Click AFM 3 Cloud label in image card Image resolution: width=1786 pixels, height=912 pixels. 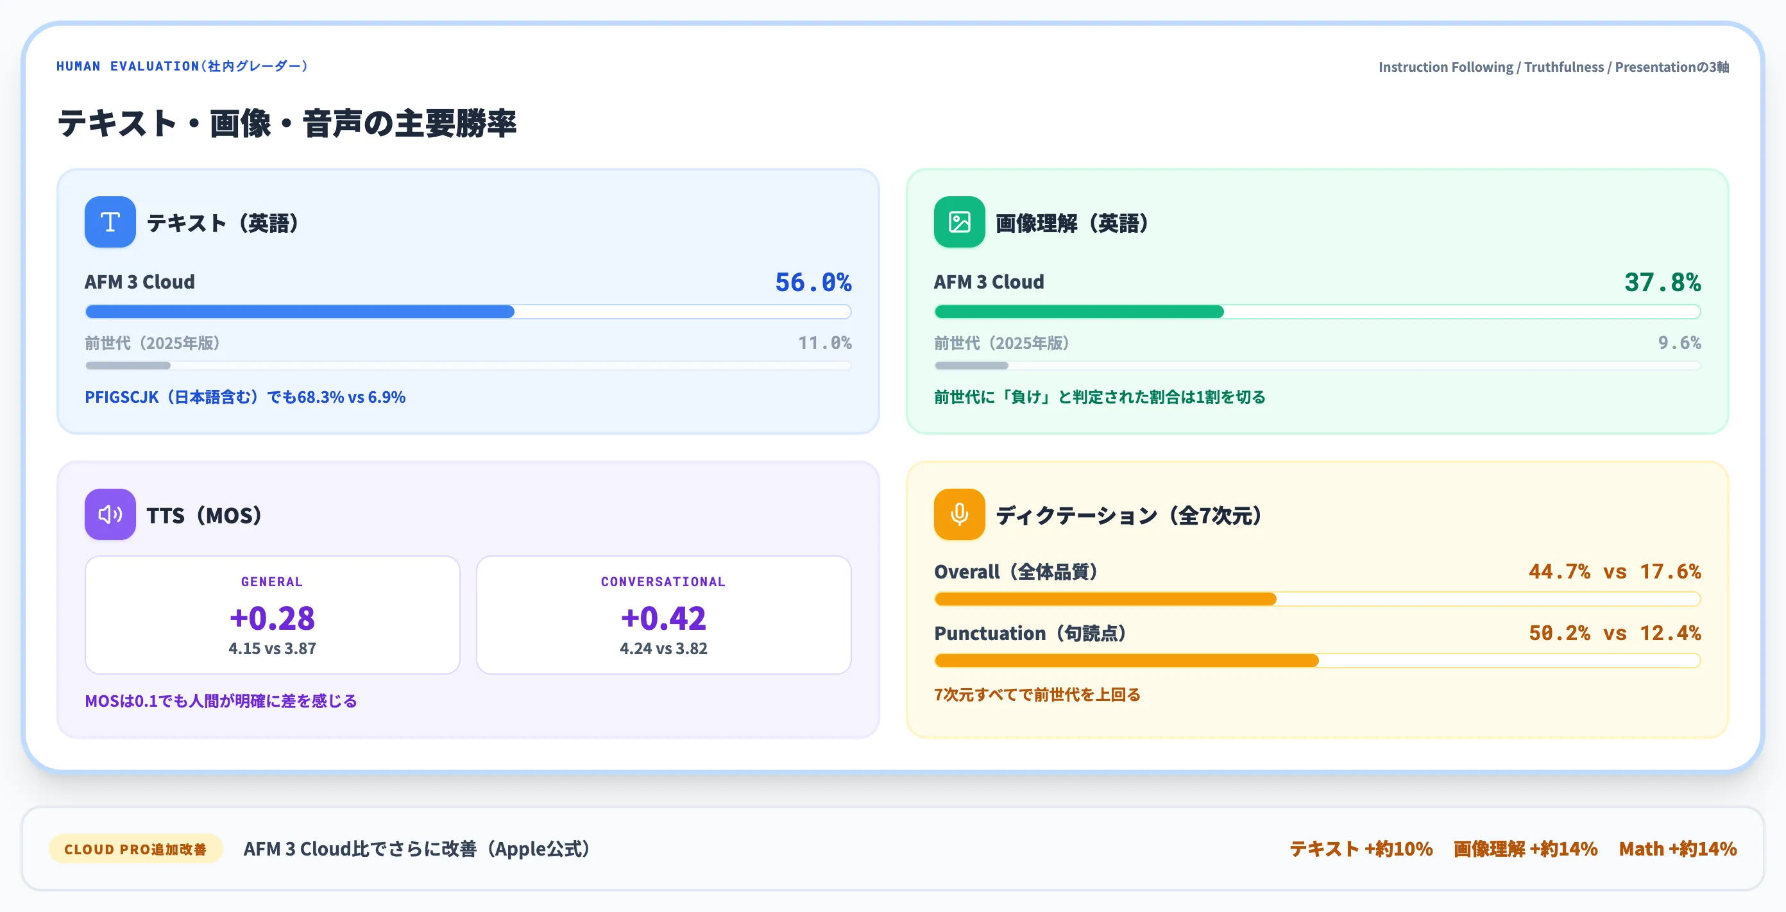pos(989,282)
